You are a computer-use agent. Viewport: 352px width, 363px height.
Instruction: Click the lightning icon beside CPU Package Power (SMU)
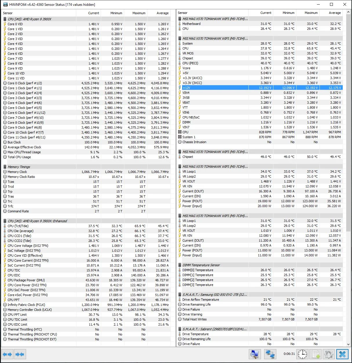pos(5,280)
